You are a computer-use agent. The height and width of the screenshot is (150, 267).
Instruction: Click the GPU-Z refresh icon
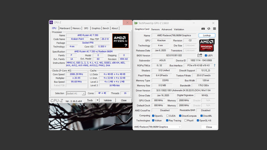[x=209, y=29]
